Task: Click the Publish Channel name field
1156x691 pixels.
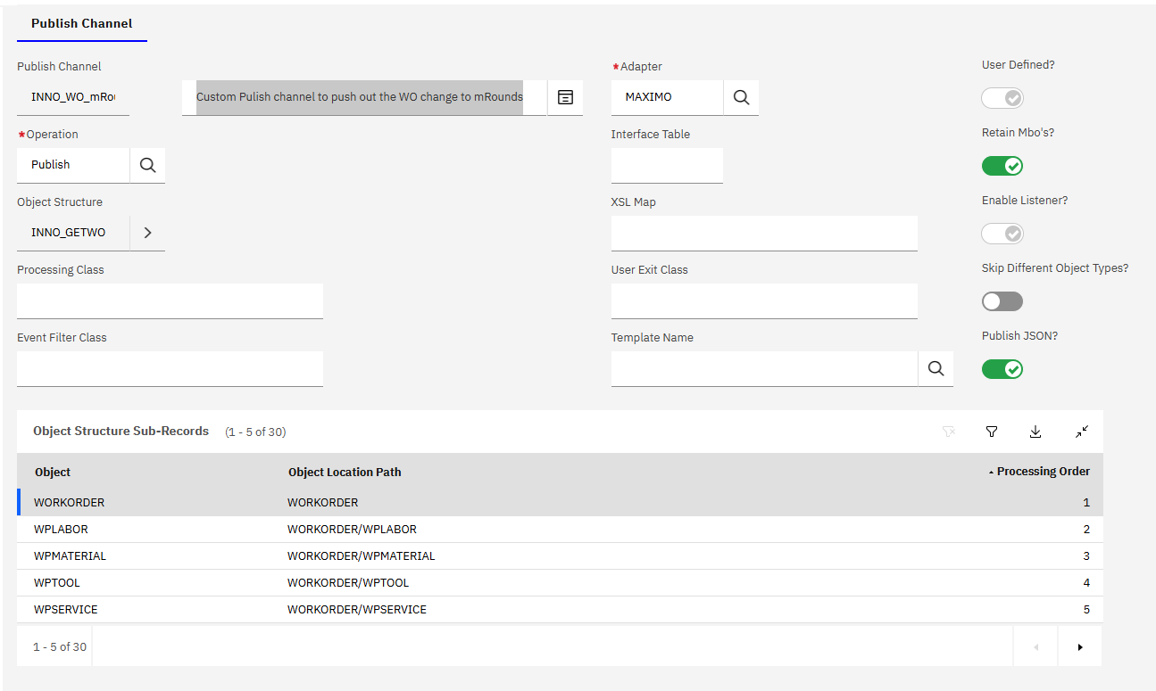Action: click(73, 97)
